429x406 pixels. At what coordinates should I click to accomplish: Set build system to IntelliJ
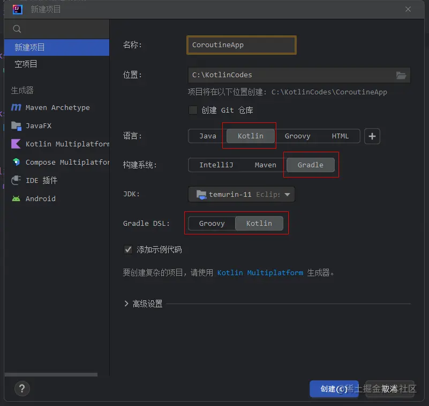[x=216, y=165]
